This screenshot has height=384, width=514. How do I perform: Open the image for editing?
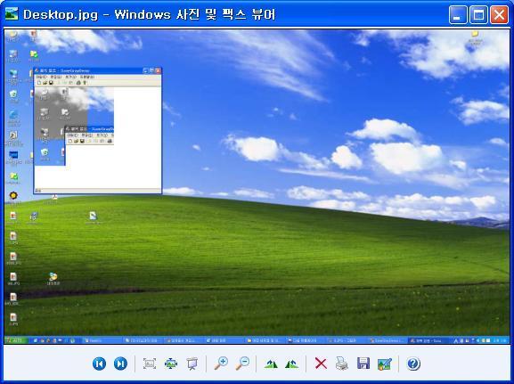pyautogui.click(x=385, y=364)
